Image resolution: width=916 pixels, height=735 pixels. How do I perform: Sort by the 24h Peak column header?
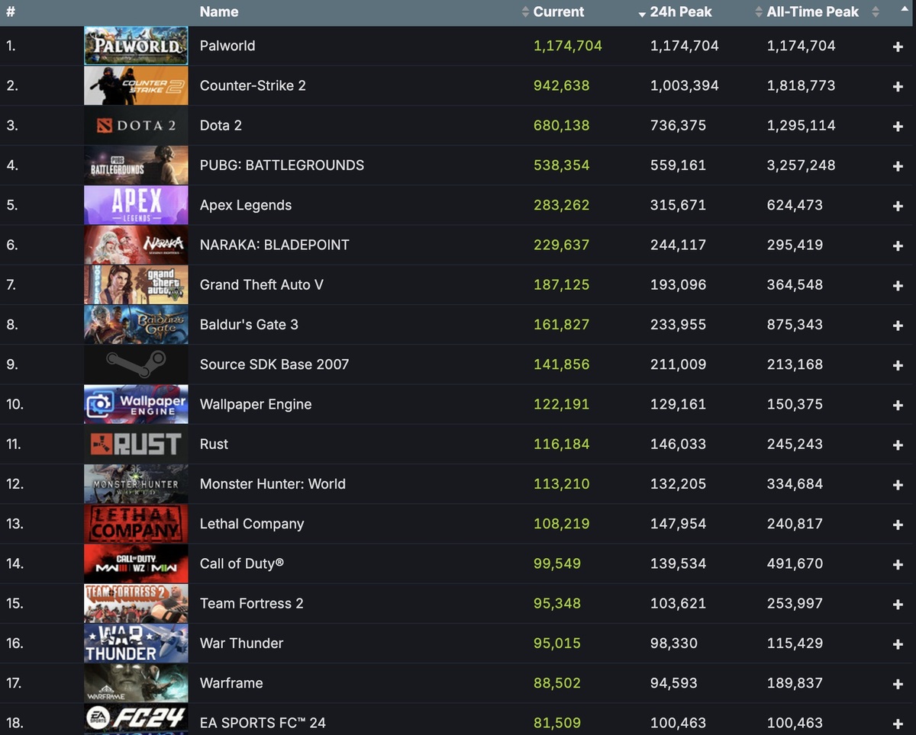[680, 12]
